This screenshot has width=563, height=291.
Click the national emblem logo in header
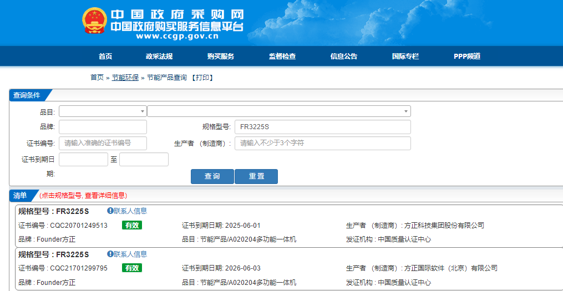[x=94, y=23]
